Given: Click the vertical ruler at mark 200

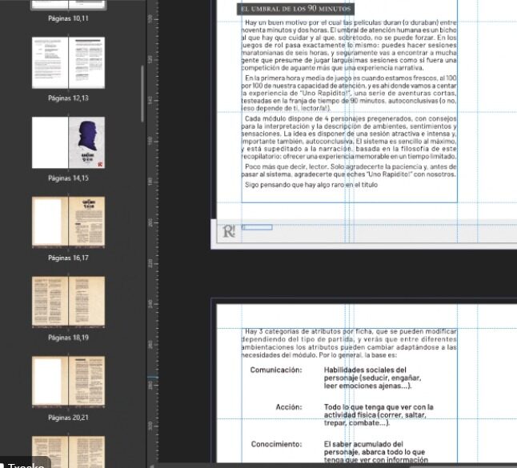Looking at the screenshot, I should point(152,222).
